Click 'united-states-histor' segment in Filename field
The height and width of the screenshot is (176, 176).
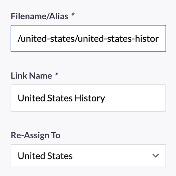[118, 39]
